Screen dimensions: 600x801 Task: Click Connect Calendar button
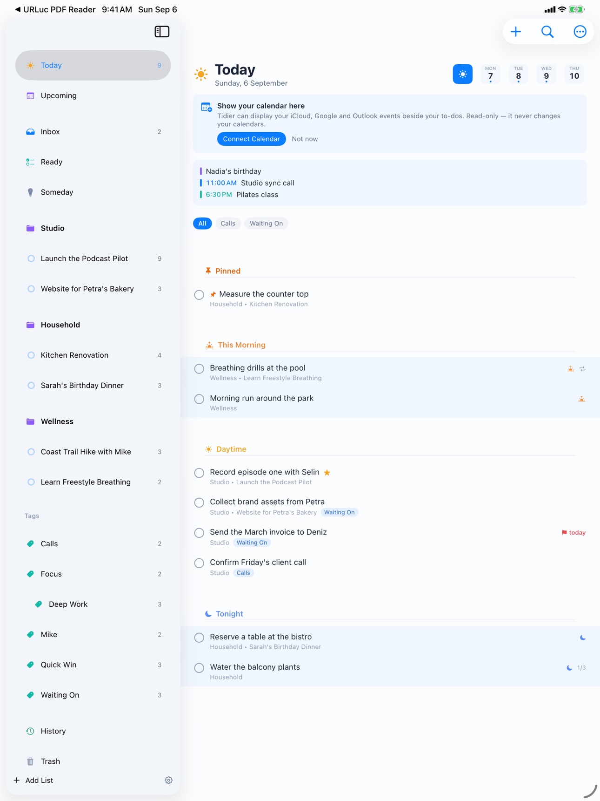pos(251,139)
